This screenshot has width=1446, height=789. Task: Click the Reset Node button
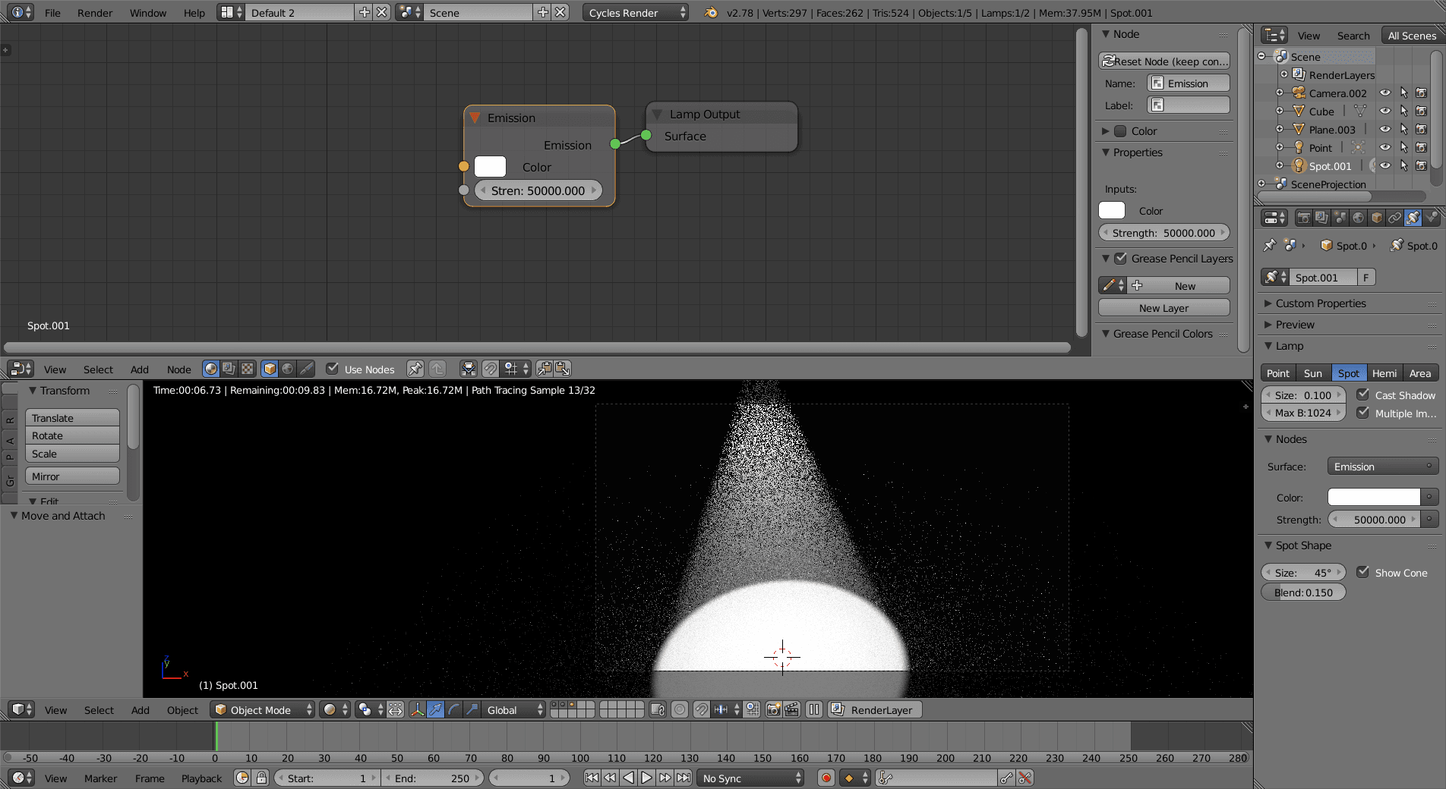(x=1163, y=61)
